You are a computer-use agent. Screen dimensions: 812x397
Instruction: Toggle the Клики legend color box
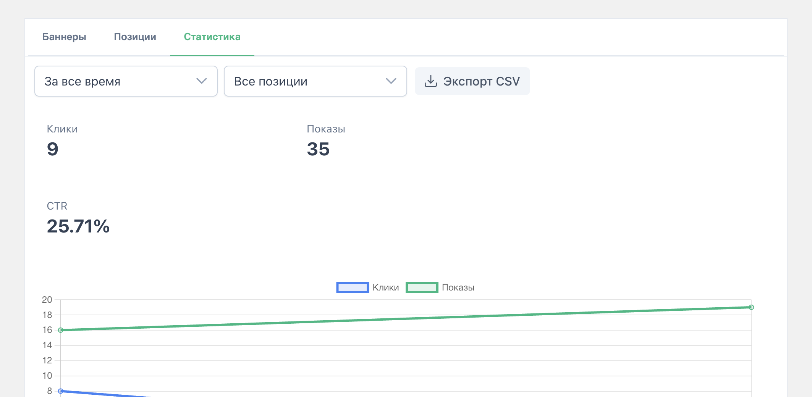tap(353, 287)
